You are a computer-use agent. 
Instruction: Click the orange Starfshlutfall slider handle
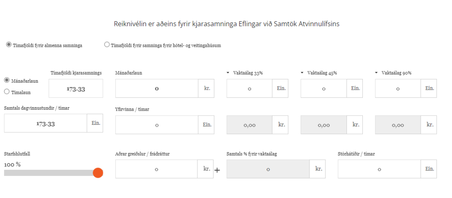coord(98,173)
